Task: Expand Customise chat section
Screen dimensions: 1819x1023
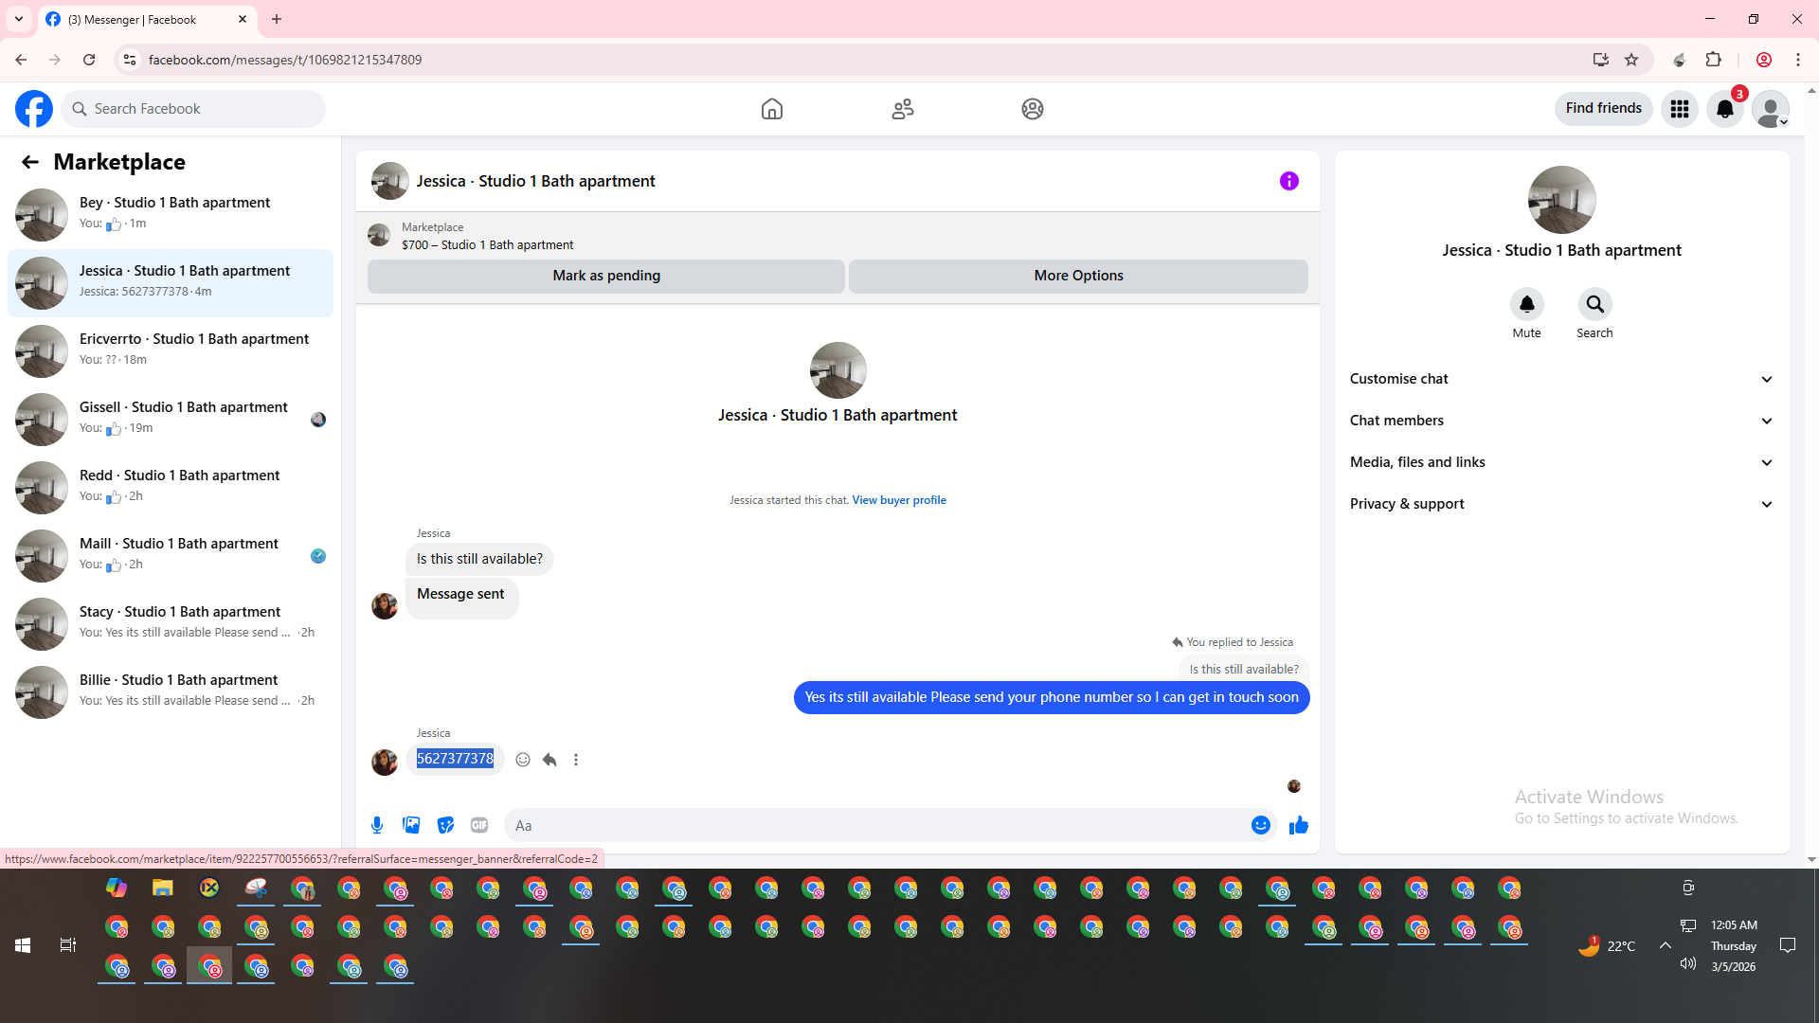Action: click(x=1561, y=379)
